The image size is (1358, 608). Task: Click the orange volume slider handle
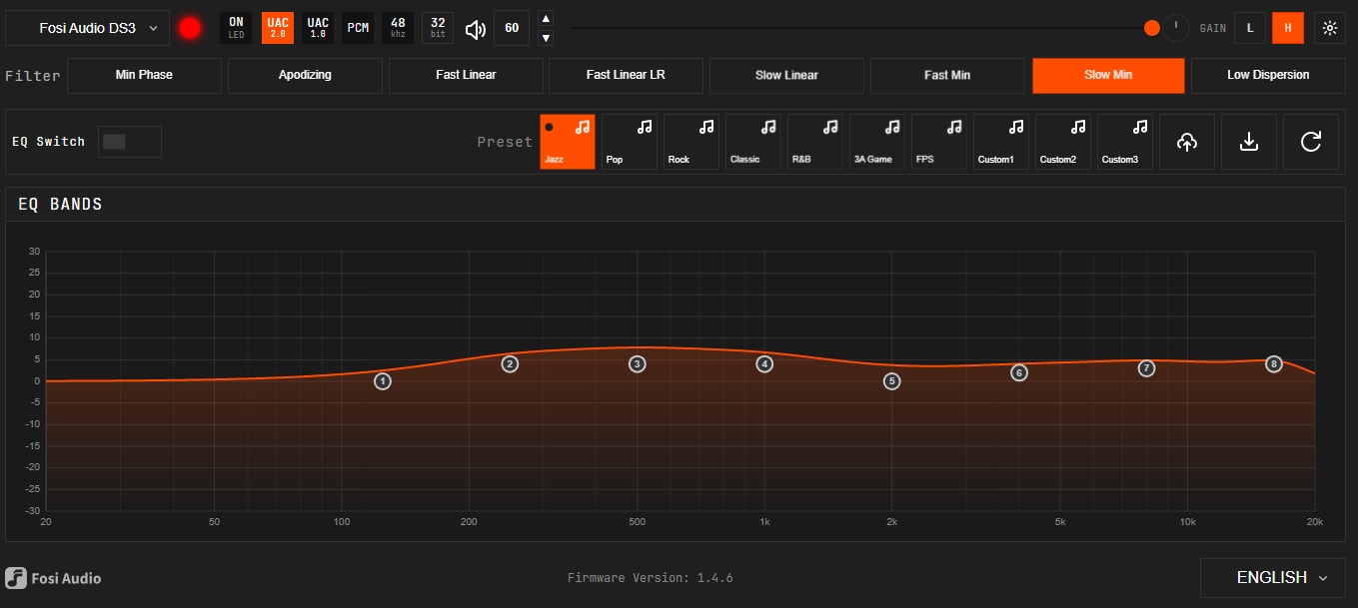click(1151, 28)
